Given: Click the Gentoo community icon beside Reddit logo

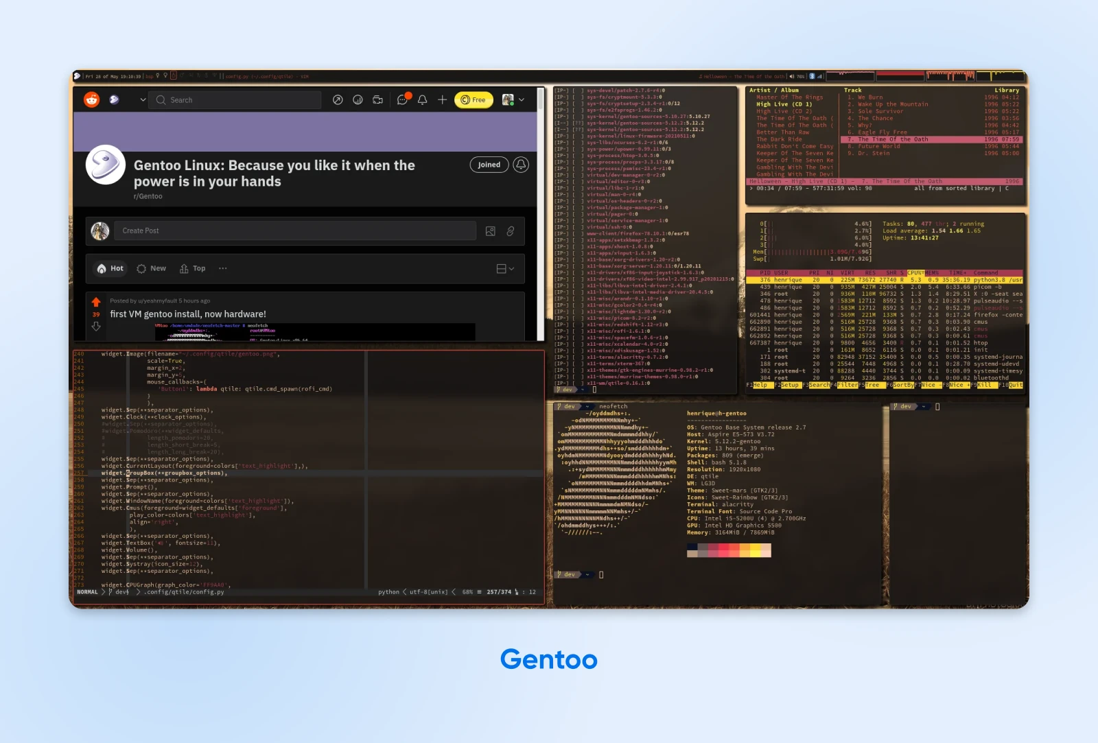Looking at the screenshot, I should pyautogui.click(x=114, y=99).
